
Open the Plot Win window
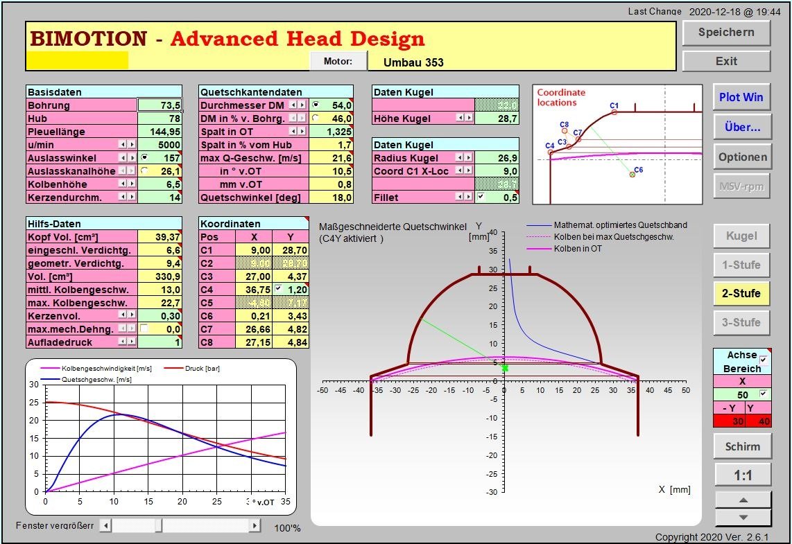click(x=741, y=97)
